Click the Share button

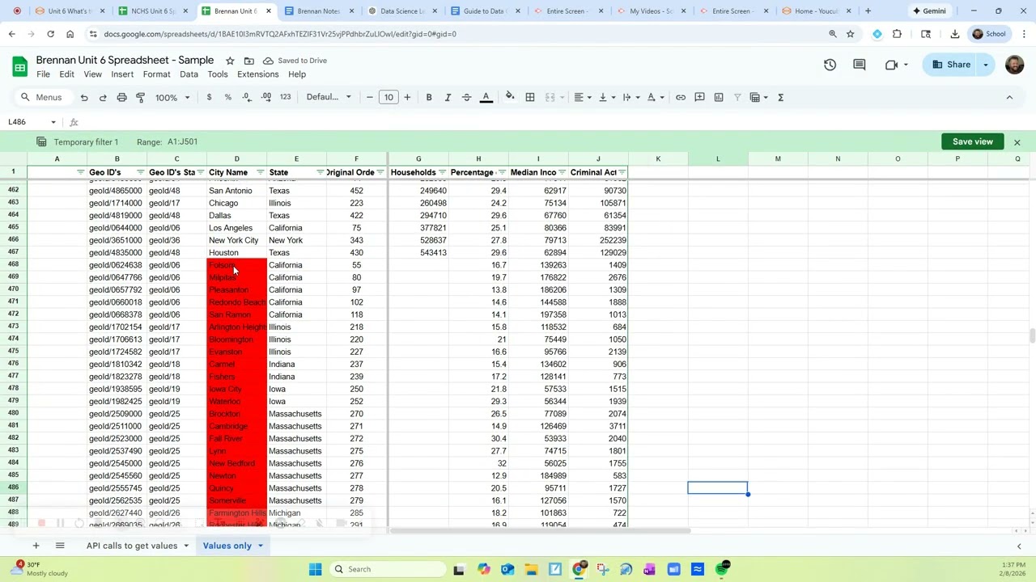coord(951,65)
